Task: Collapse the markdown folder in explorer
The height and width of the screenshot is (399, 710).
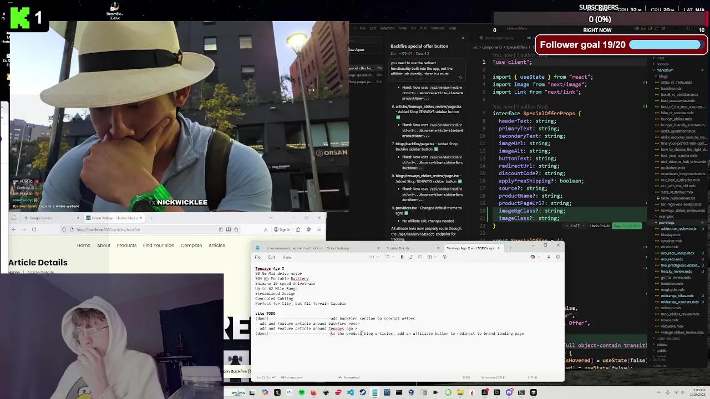Action: pyautogui.click(x=665, y=70)
